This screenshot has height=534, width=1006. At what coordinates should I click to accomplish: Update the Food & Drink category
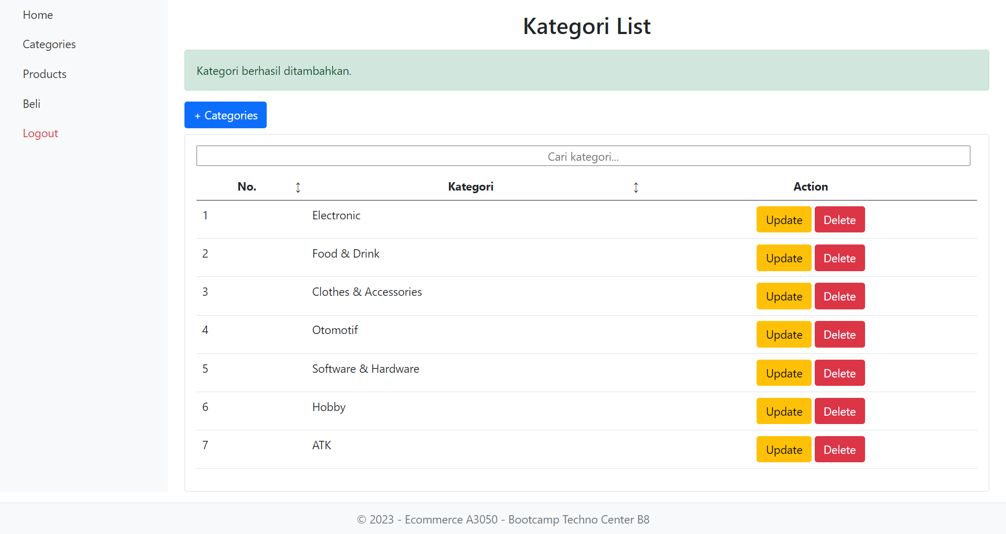pos(783,258)
